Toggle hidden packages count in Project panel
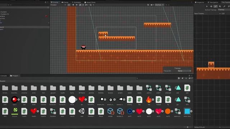Image resolution: width=230 pixels, height=129 pixels. point(191,78)
